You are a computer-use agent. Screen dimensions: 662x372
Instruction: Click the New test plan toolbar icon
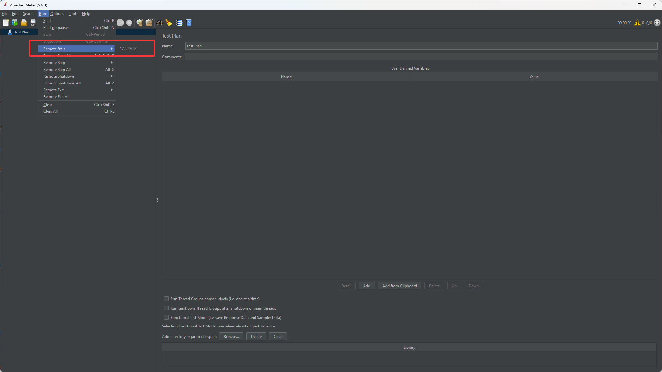[6, 23]
